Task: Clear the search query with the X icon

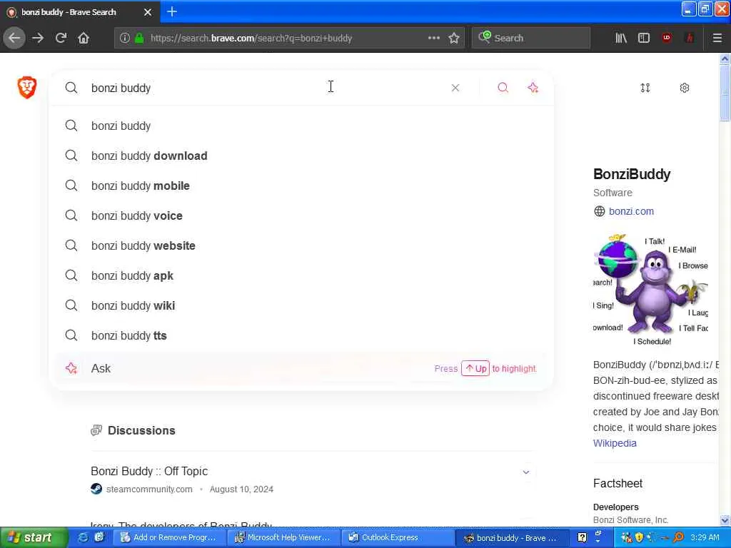Action: pos(455,88)
